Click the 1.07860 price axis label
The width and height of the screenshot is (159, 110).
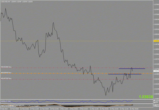point(156,5)
